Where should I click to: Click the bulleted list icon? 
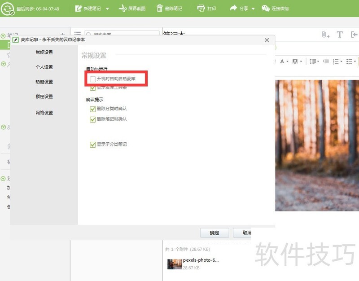(x=349, y=61)
